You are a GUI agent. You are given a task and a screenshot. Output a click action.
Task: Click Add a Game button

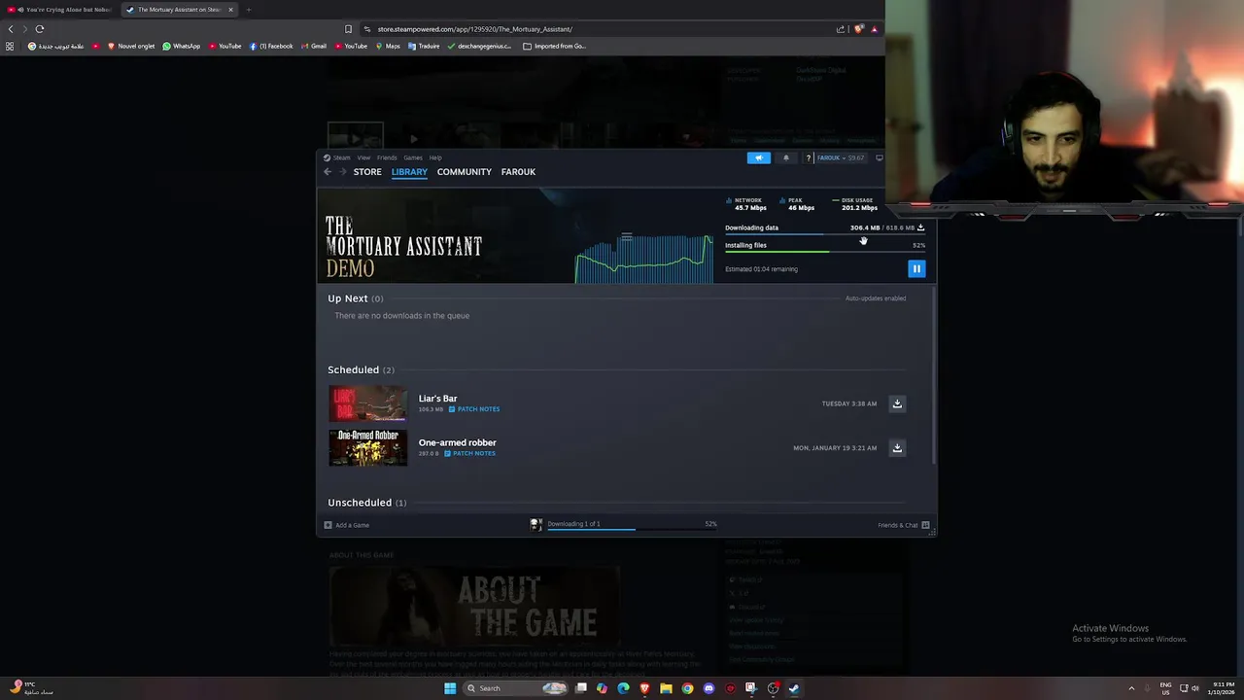coord(347,525)
